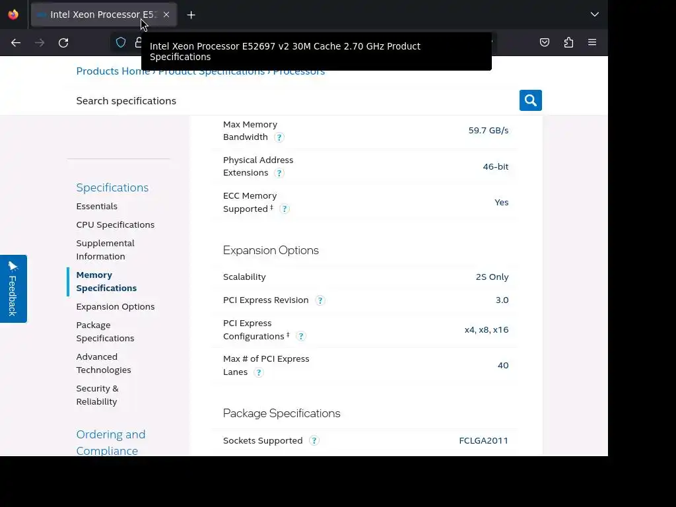Open tracking protection shield icon
Viewport: 676px width, 507px height.
coord(121,42)
